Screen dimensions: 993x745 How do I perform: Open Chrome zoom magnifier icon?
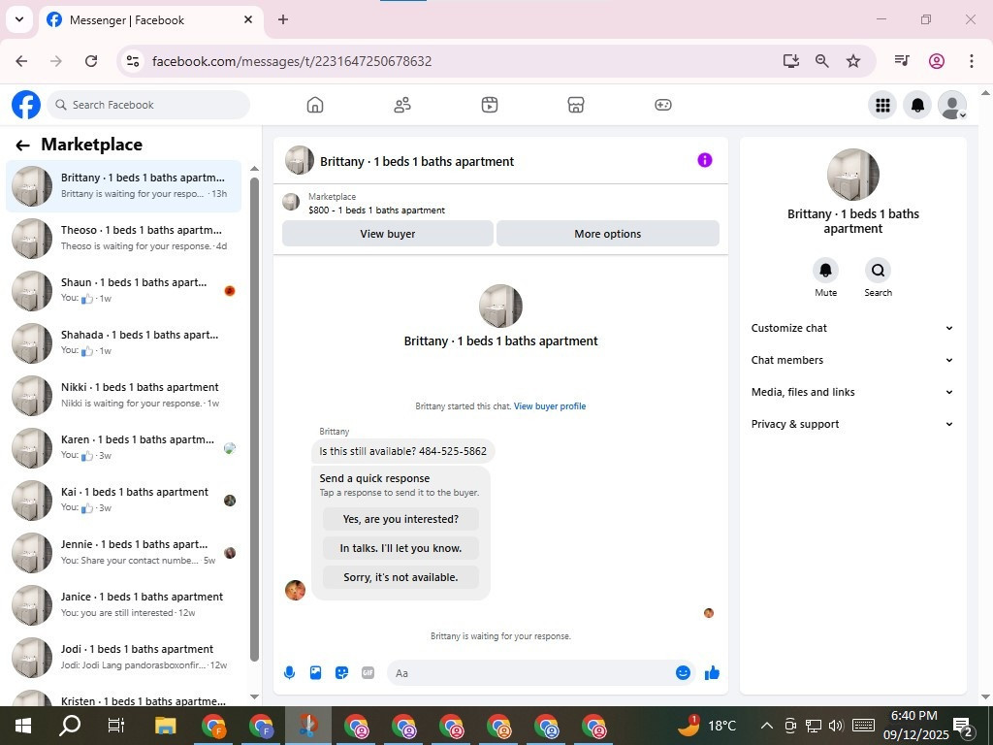pos(822,61)
